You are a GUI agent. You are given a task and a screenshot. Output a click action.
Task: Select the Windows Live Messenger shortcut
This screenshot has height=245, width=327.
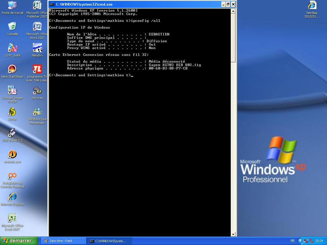click(x=37, y=116)
